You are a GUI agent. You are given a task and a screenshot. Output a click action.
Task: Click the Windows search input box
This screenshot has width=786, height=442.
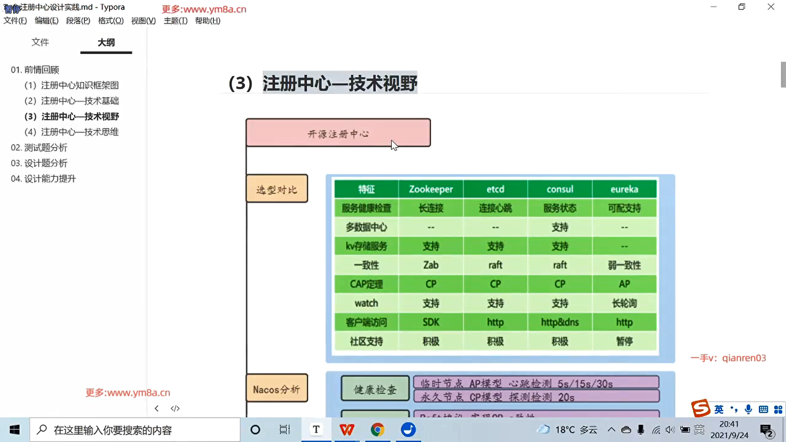click(x=135, y=430)
